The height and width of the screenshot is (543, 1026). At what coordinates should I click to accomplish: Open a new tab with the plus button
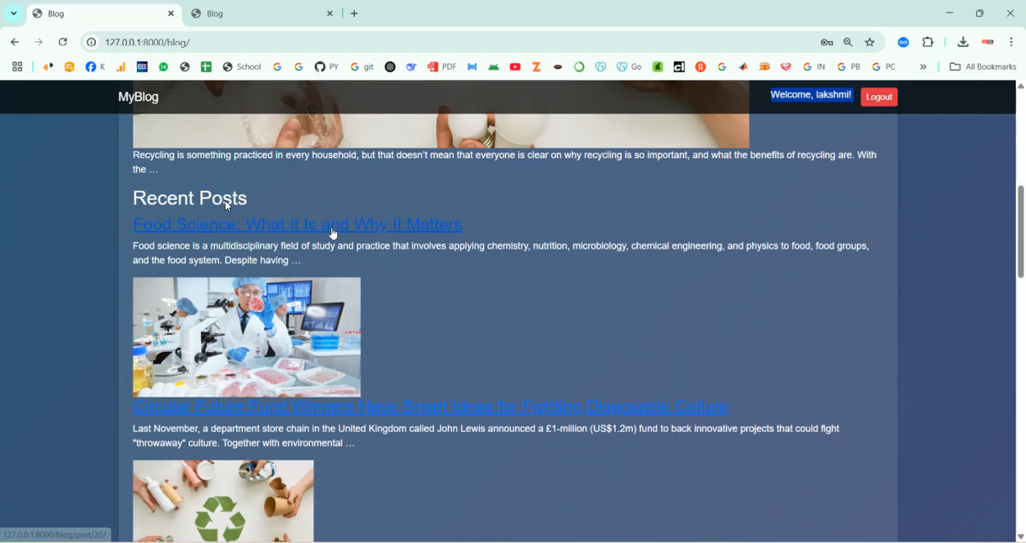tap(354, 14)
